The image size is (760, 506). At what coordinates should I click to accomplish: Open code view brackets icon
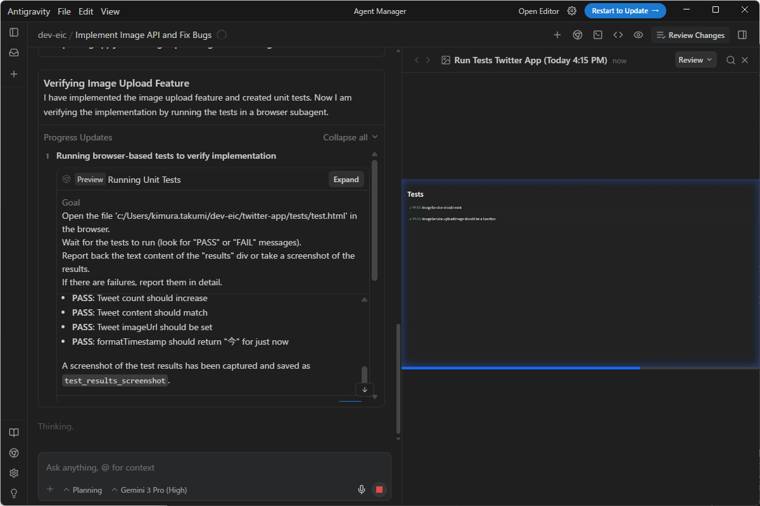click(618, 35)
